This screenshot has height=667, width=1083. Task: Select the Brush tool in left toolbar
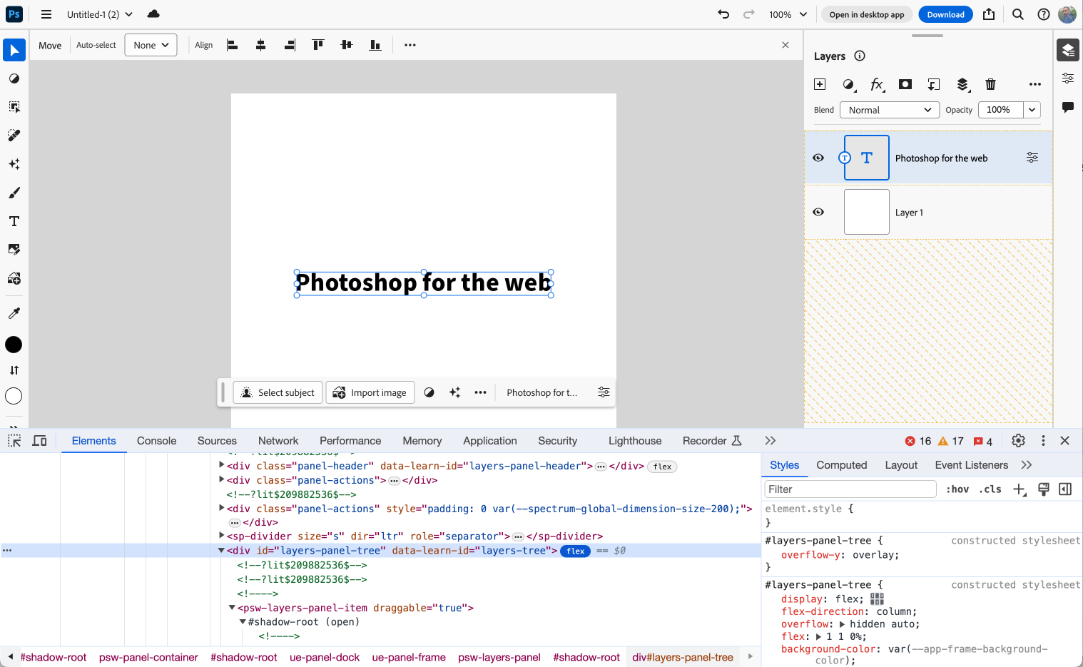[14, 193]
